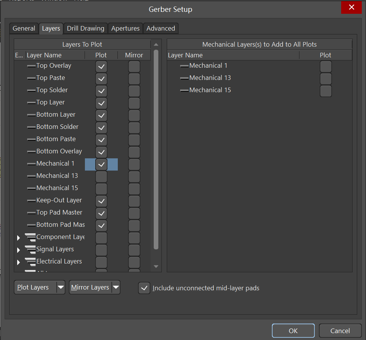366x340 pixels.
Task: Expand the Signal Layers group
Action: click(x=18, y=250)
